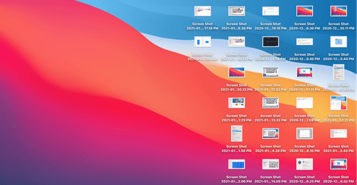Select the Screen Shot 2020-12...0.45 PM file icon
This screenshot has height=185, width=357.
pos(305,42)
